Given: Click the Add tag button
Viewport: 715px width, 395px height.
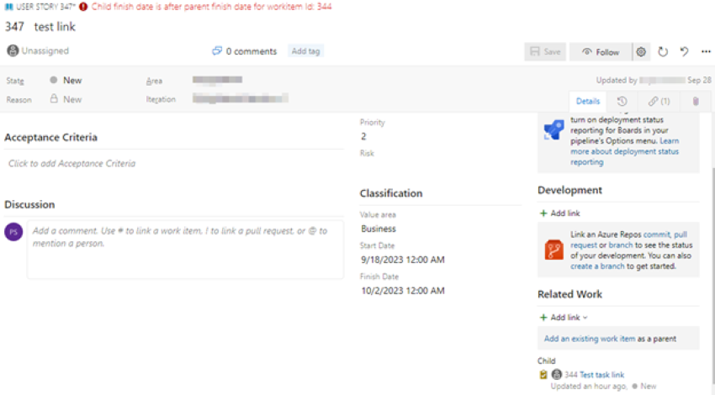Looking at the screenshot, I should (x=305, y=51).
